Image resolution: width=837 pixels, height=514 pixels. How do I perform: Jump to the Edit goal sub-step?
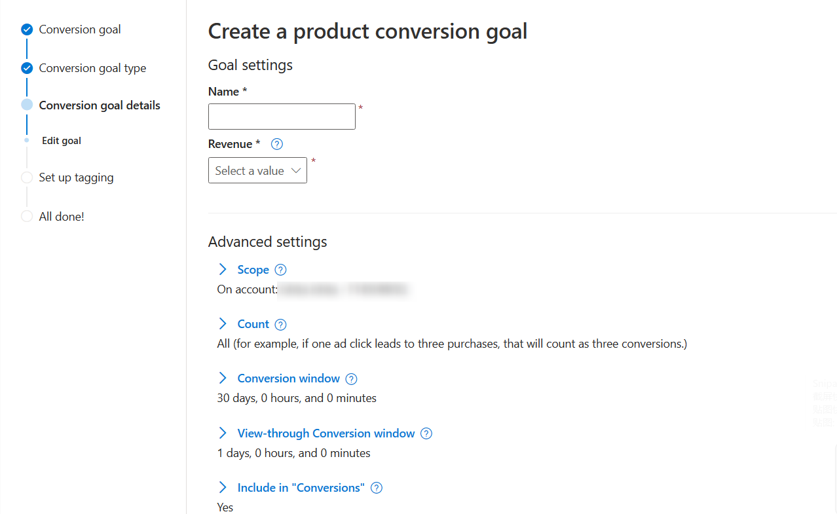click(62, 141)
